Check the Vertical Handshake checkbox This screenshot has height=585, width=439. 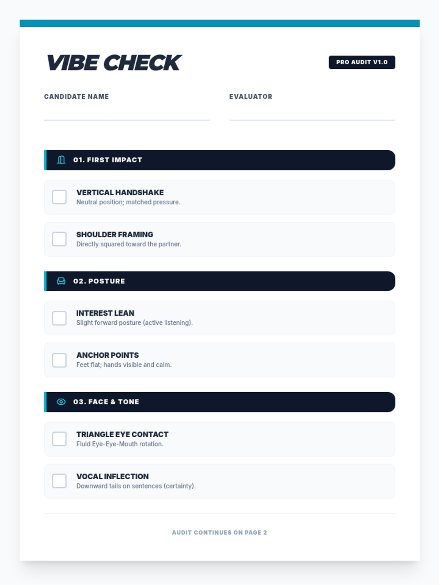tap(59, 197)
